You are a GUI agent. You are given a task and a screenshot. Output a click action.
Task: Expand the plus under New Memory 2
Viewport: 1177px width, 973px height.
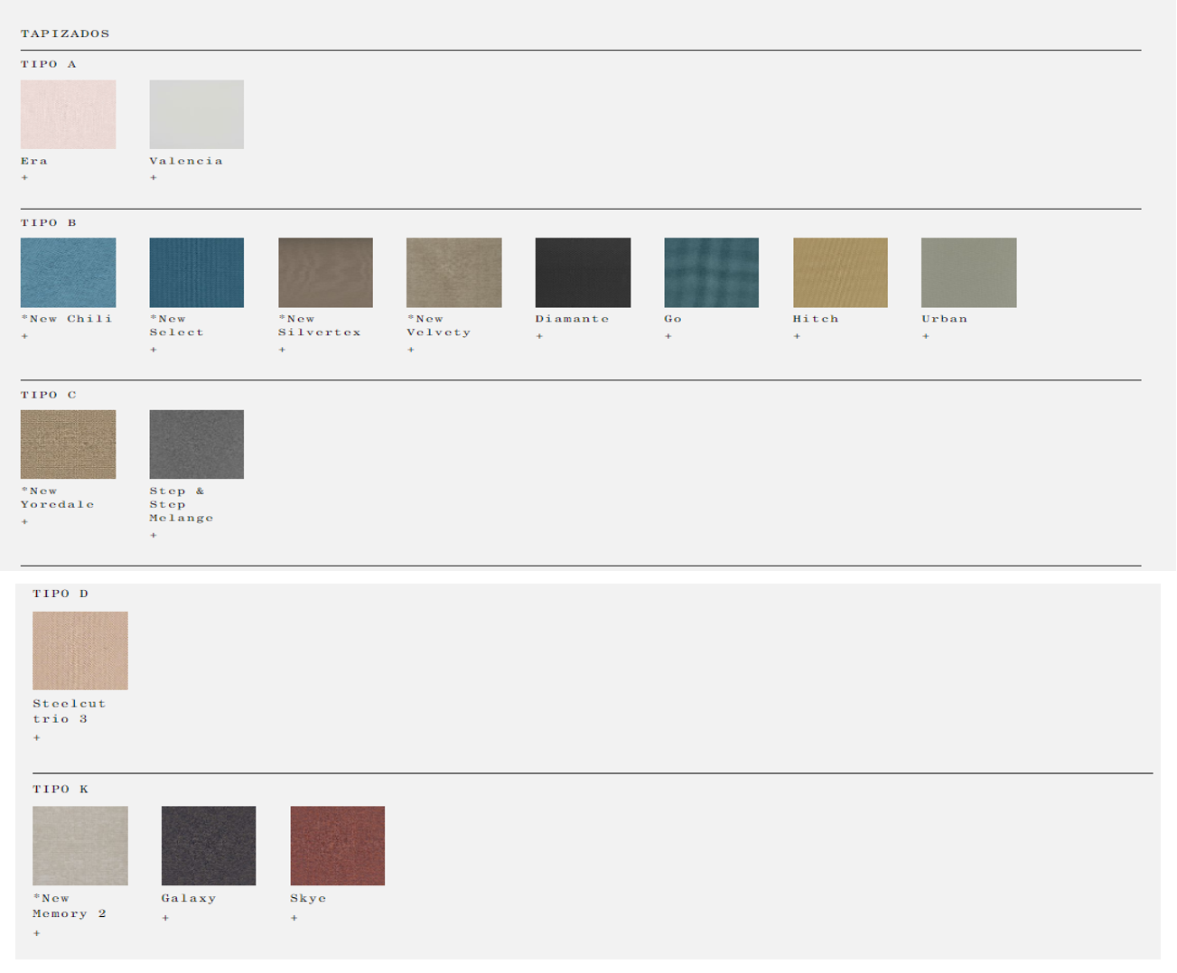coord(37,933)
